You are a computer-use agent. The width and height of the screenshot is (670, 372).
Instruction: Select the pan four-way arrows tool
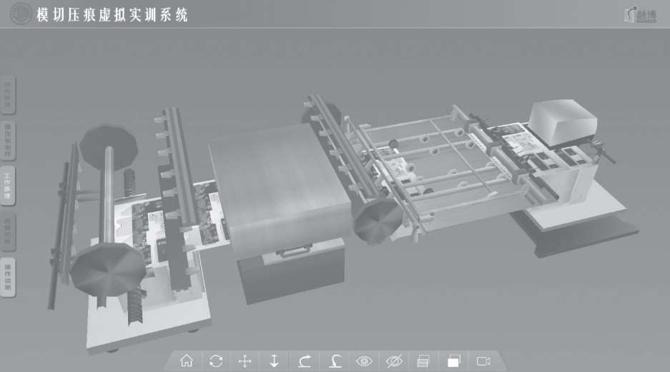click(x=245, y=362)
